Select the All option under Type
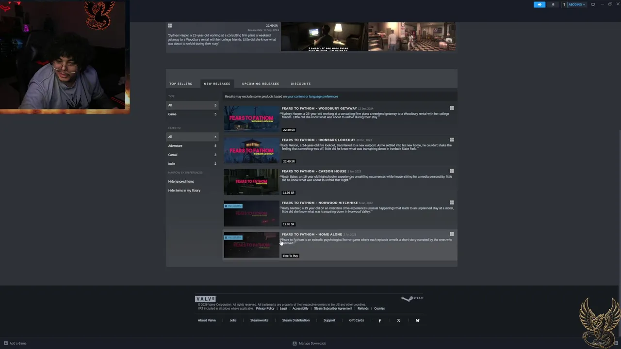 192,105
